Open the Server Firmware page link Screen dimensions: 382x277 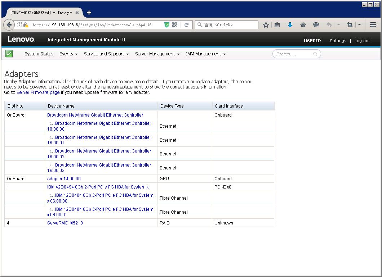point(38,92)
